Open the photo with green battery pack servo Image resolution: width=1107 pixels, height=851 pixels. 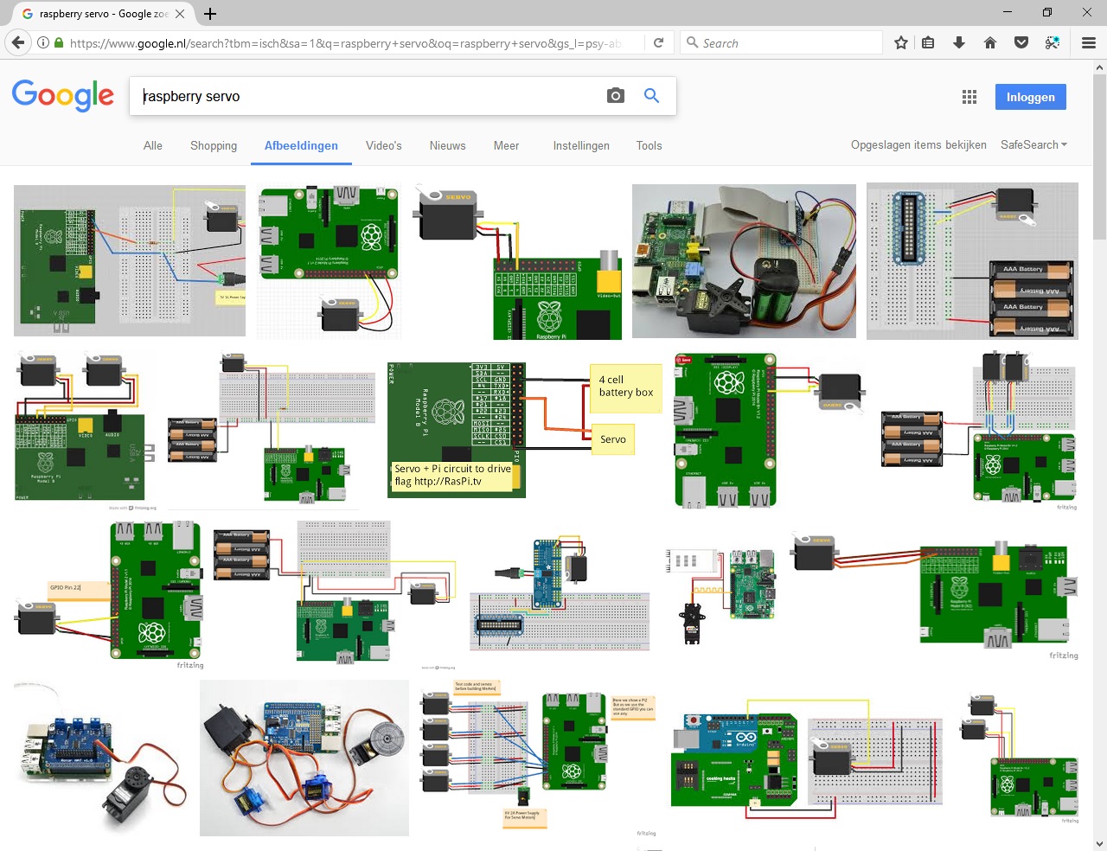[744, 260]
